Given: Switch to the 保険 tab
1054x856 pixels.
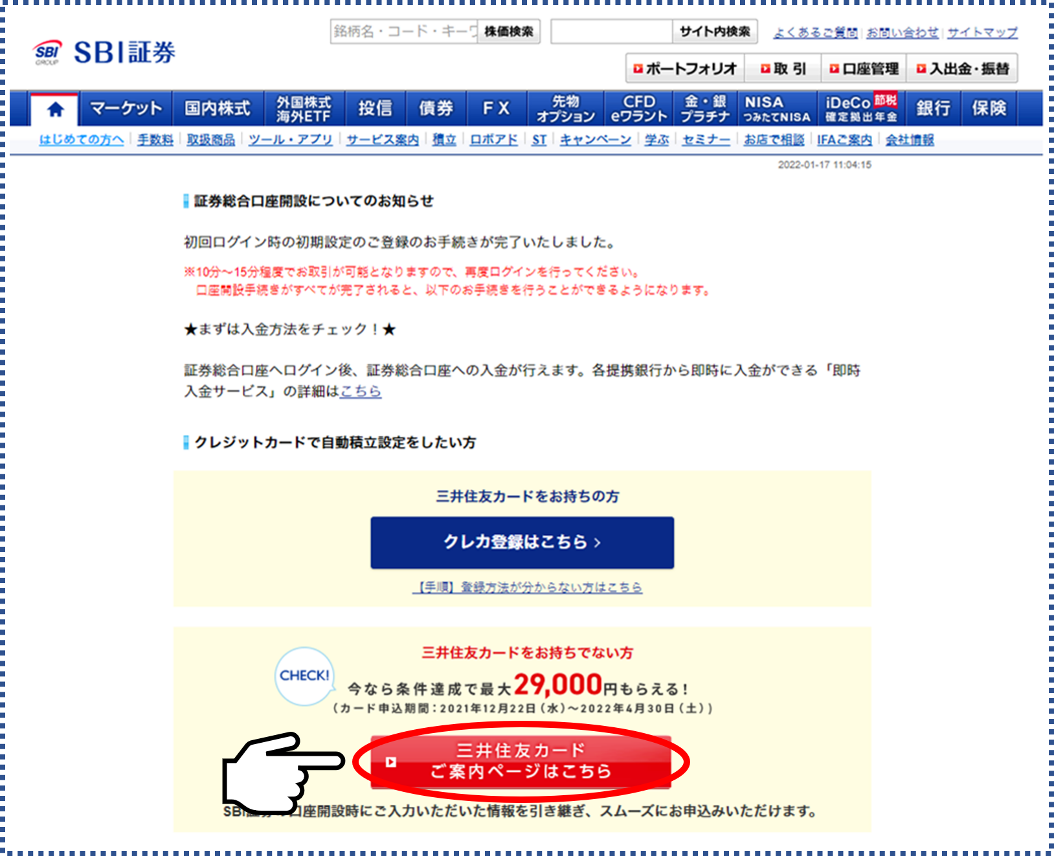Looking at the screenshot, I should [x=989, y=109].
